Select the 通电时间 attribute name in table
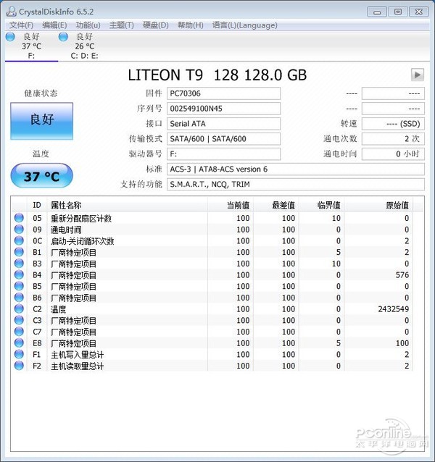The width and height of the screenshot is (435, 462). pos(66,230)
